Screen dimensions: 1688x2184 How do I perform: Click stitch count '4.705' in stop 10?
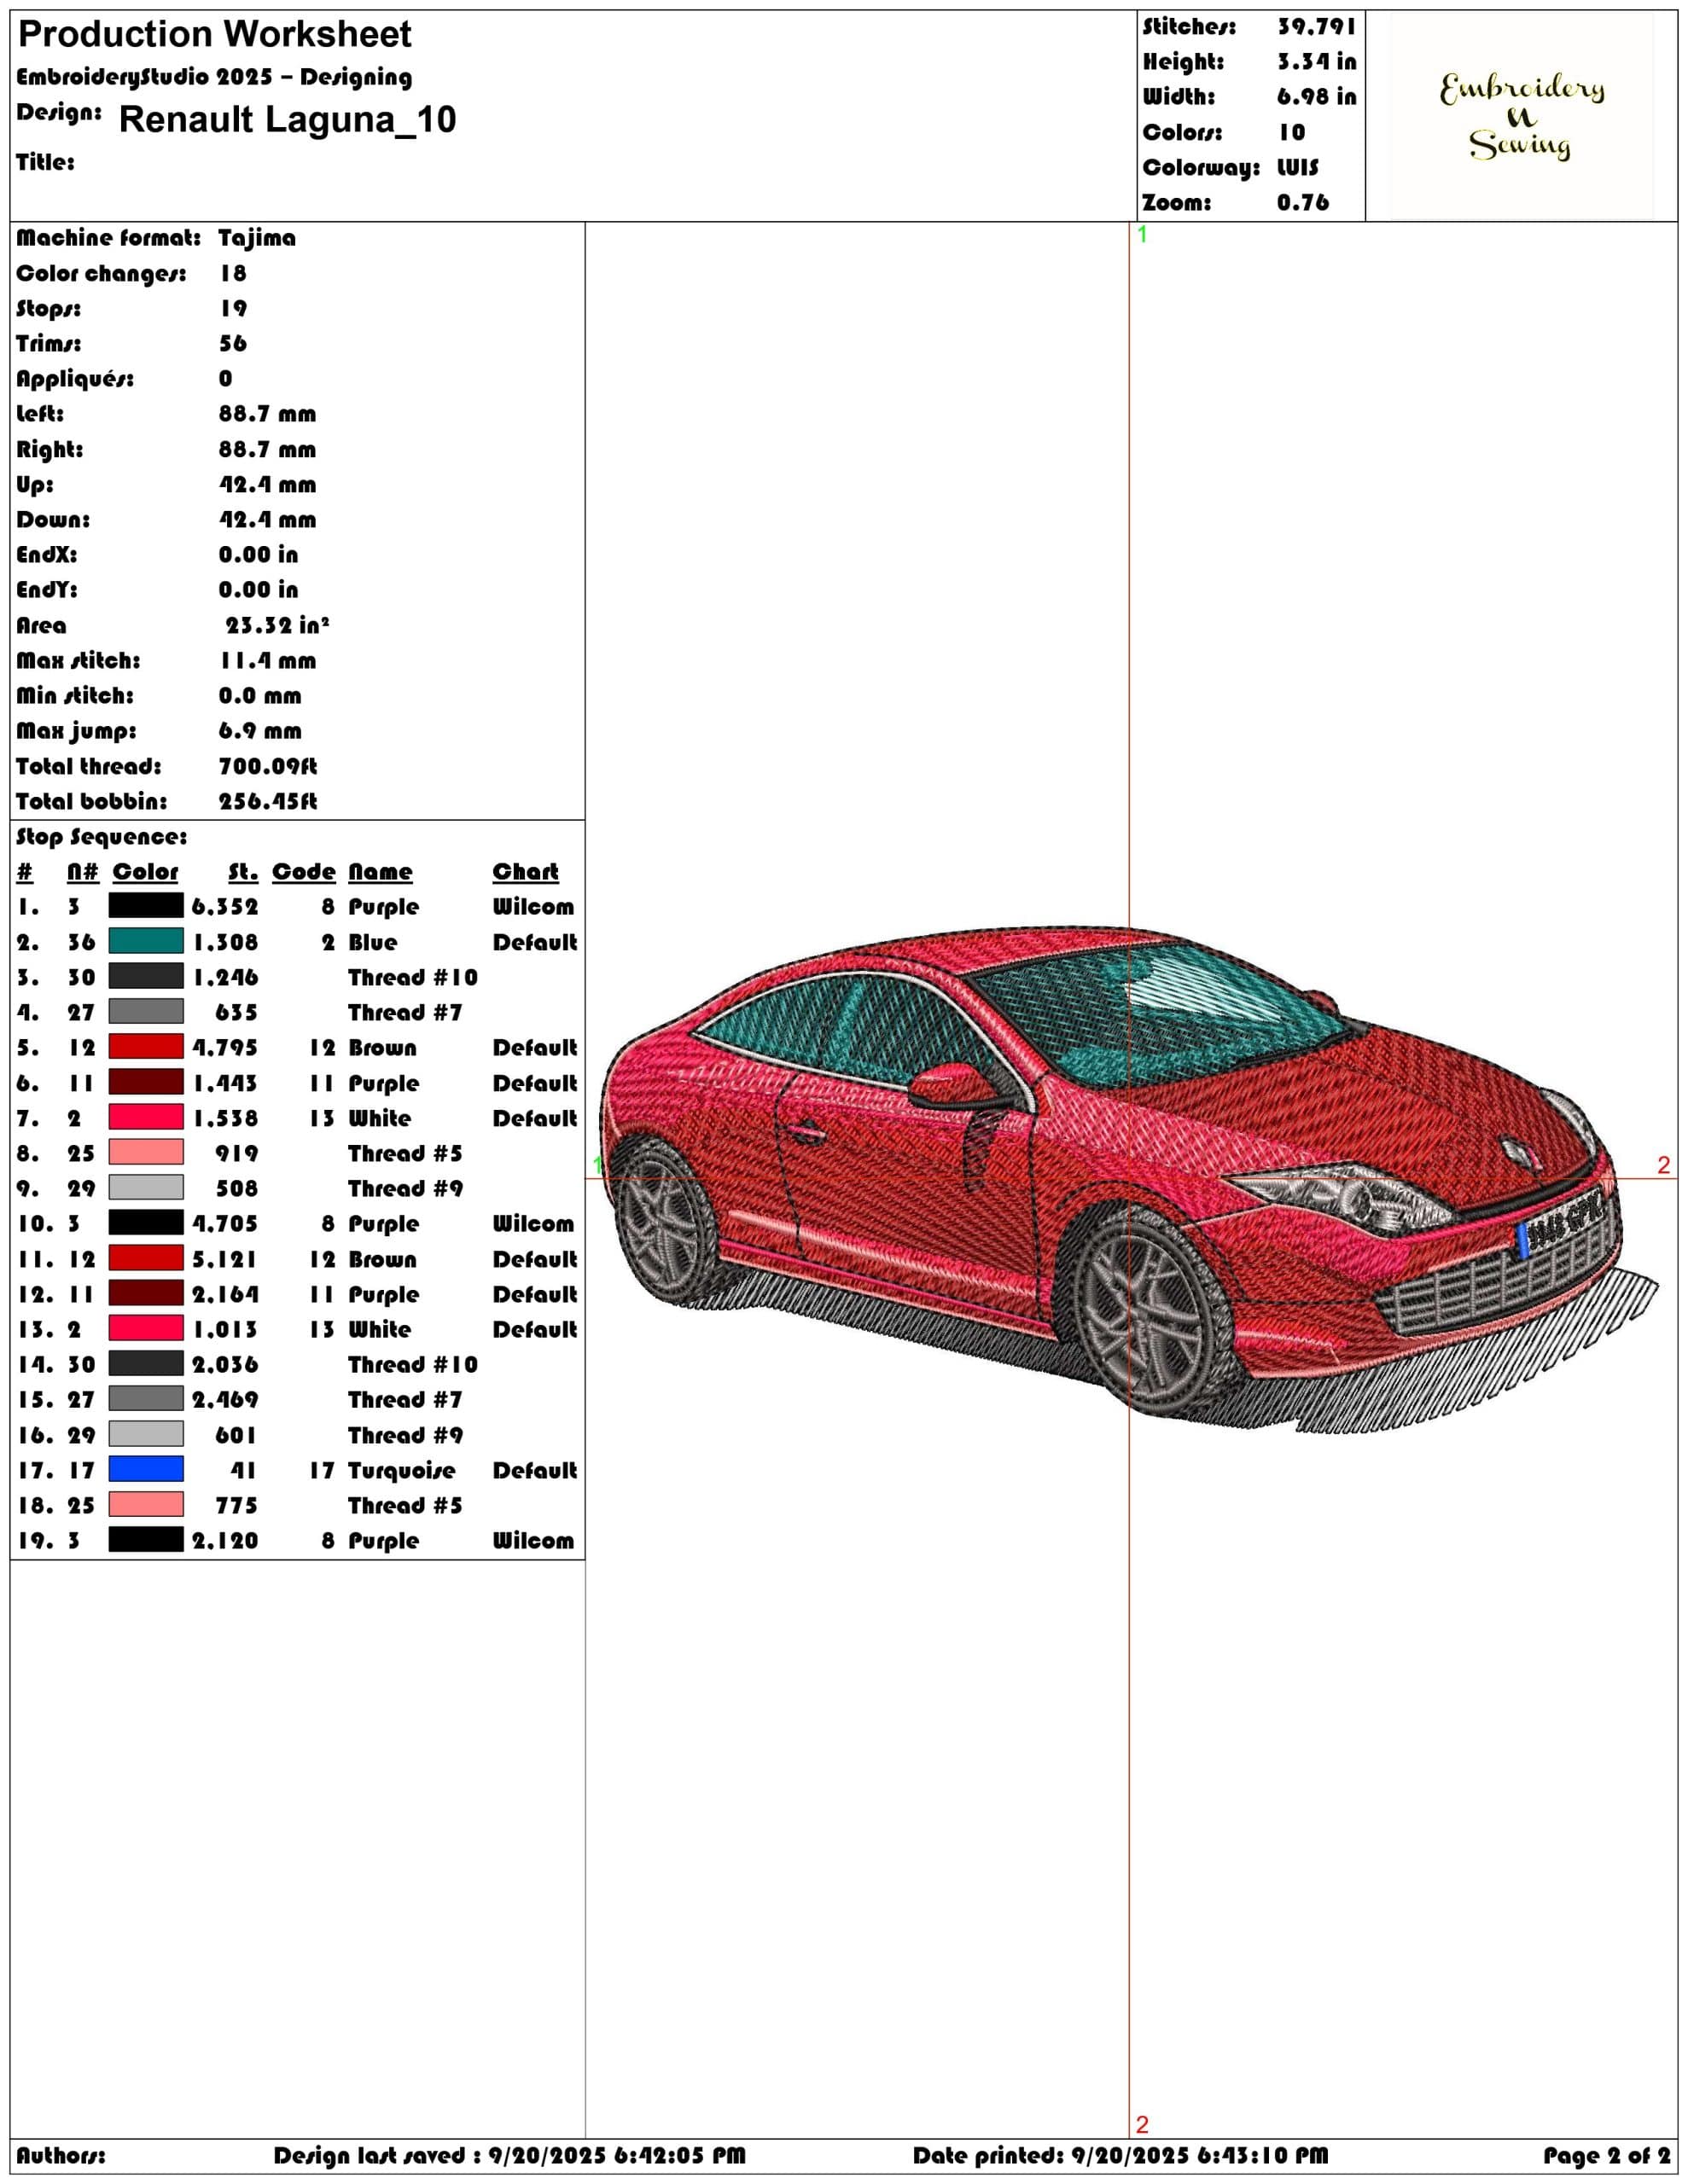click(225, 1223)
